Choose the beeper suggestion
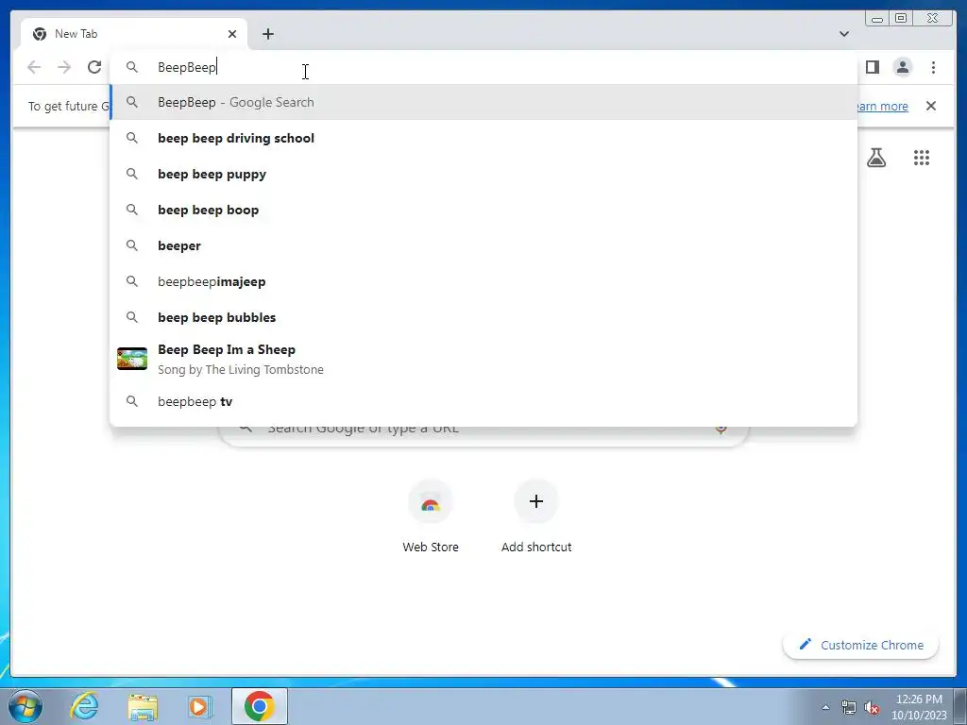Image resolution: width=967 pixels, height=725 pixels. [483, 245]
